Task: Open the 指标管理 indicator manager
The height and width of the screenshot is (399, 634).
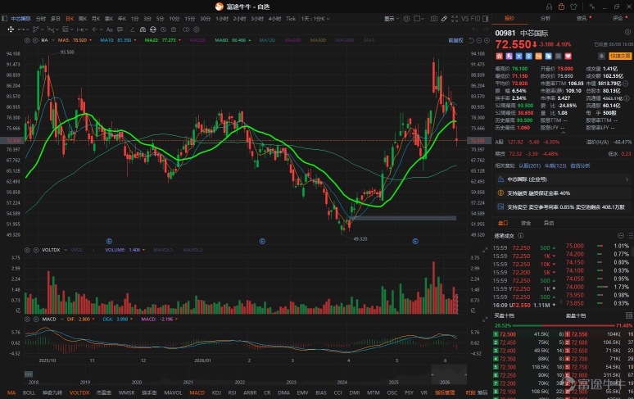Action: point(445,392)
